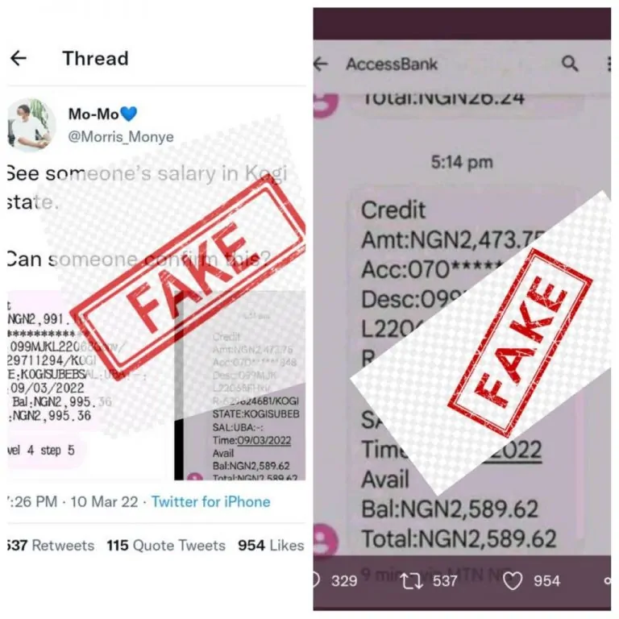Viewport: 619px width, 619px height.
Task: View the 115 Quote Tweets list
Action: (166, 545)
